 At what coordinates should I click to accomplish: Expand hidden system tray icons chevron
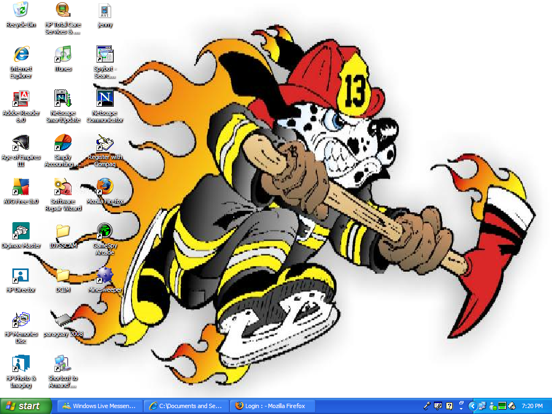pyautogui.click(x=472, y=406)
